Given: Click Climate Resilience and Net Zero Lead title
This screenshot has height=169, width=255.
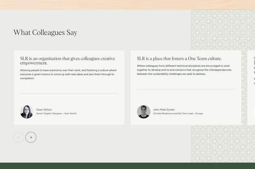Looking at the screenshot, I should [x=178, y=114].
